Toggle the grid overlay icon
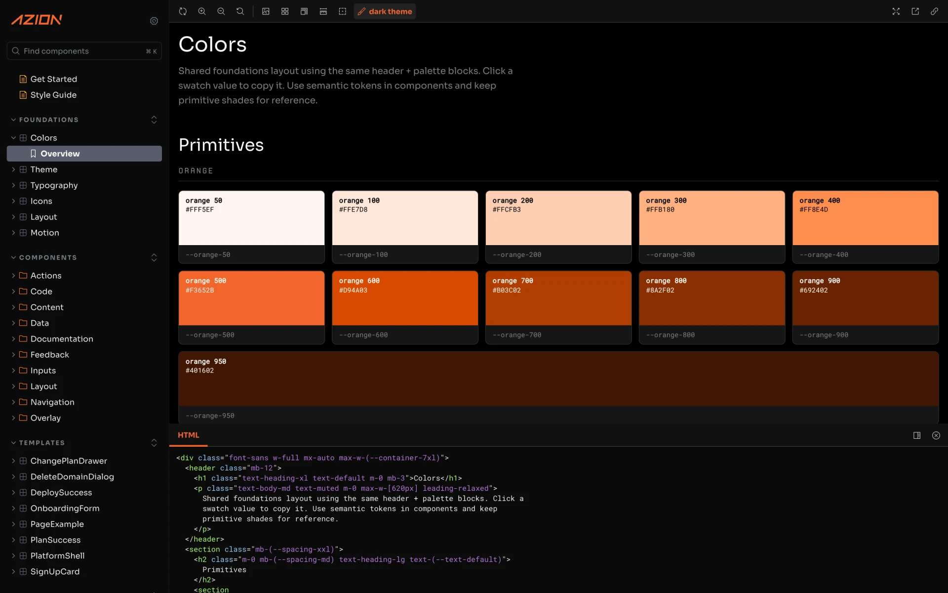Screen dimensions: 948x593 tap(285, 11)
